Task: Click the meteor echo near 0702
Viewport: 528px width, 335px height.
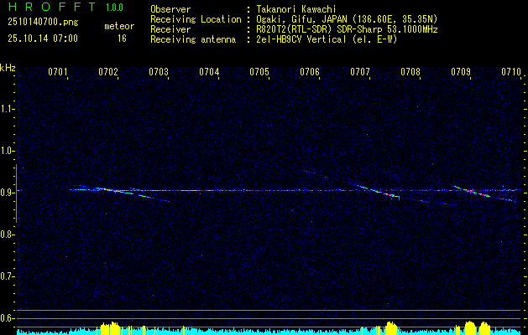Action: pos(111,190)
